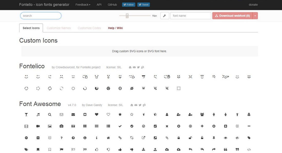Open Font Awesome's twitter bird link
Screen dimensions: 282x153
[x=140, y=105]
